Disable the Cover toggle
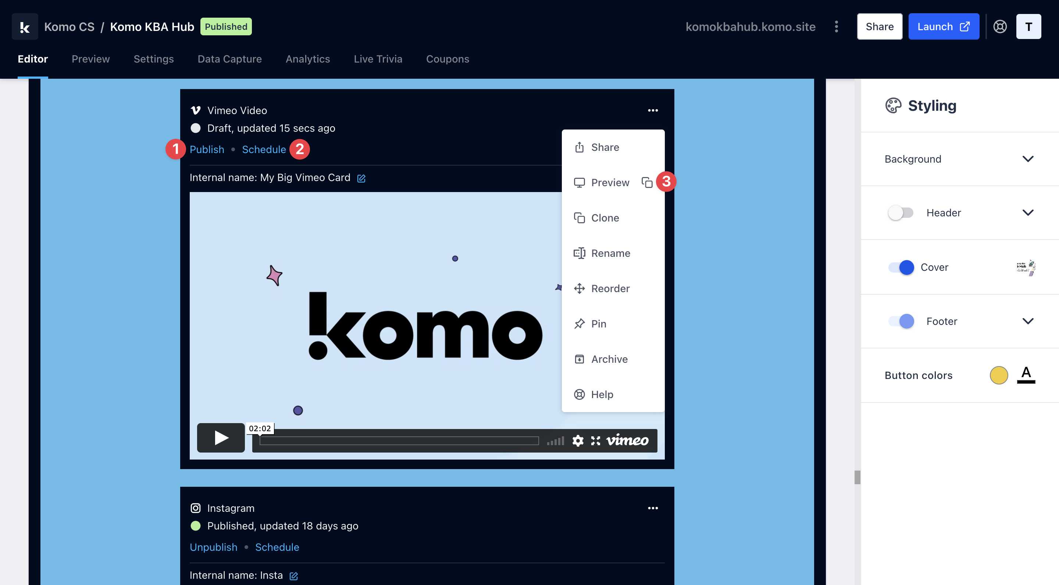Image resolution: width=1059 pixels, height=585 pixels. pyautogui.click(x=901, y=267)
